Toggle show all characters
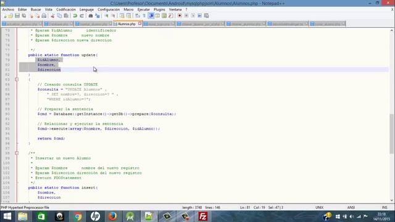The width and height of the screenshot is (395, 222). tap(144, 16)
